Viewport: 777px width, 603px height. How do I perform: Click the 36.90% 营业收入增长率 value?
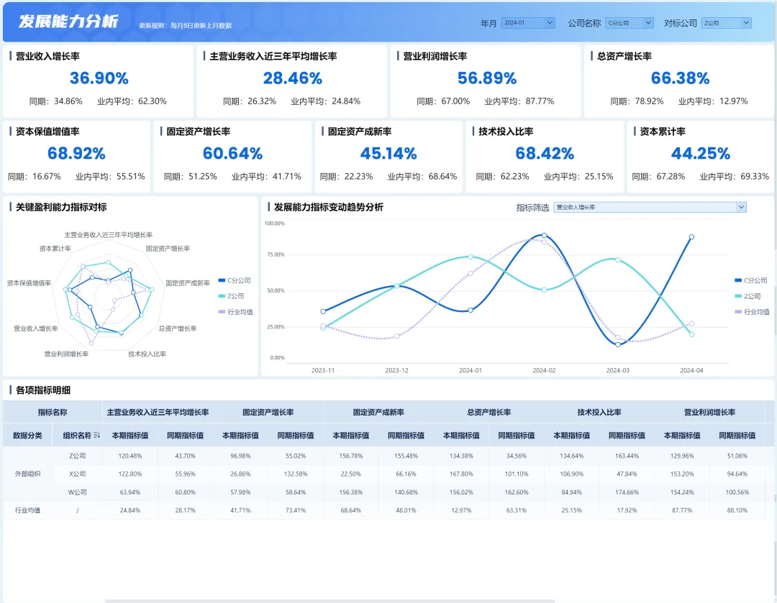coord(99,78)
